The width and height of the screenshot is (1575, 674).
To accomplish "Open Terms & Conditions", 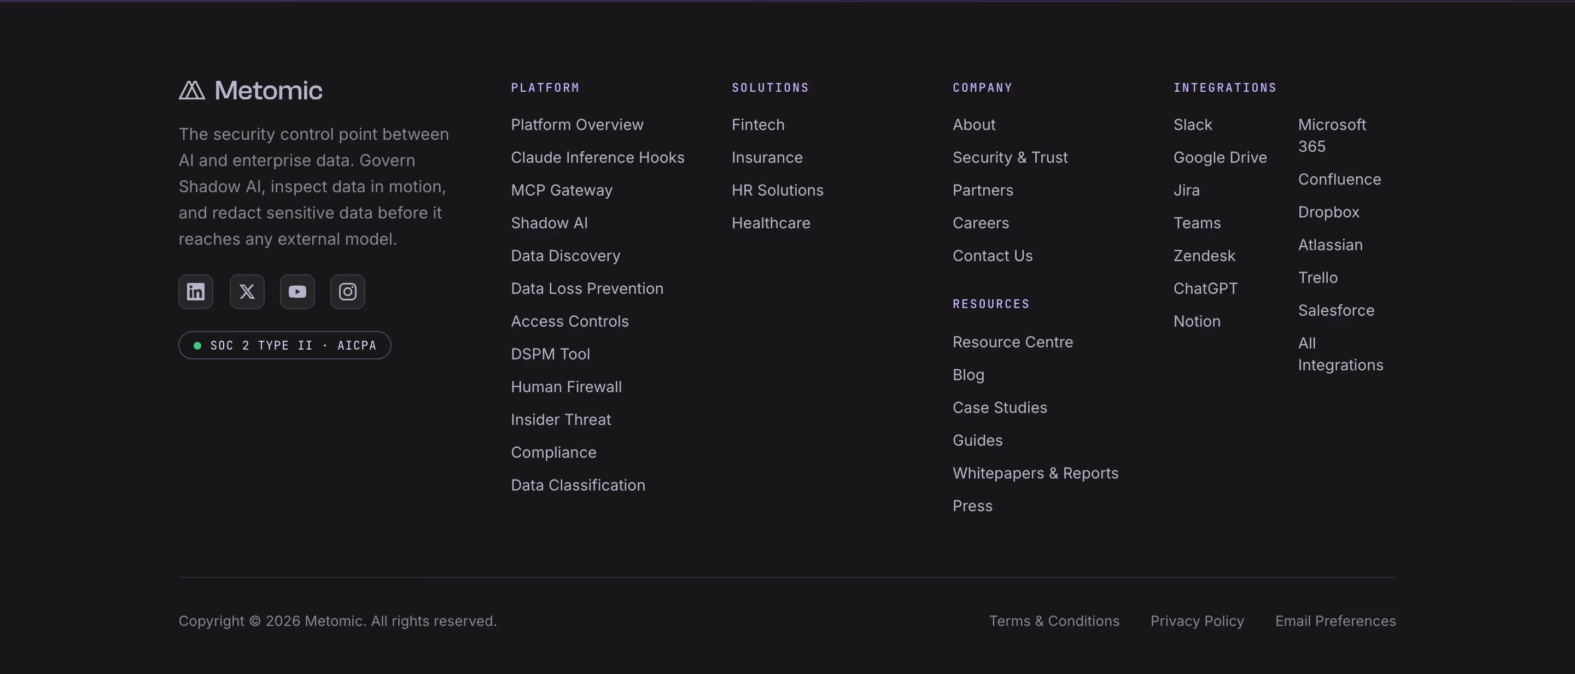I will pos(1055,621).
